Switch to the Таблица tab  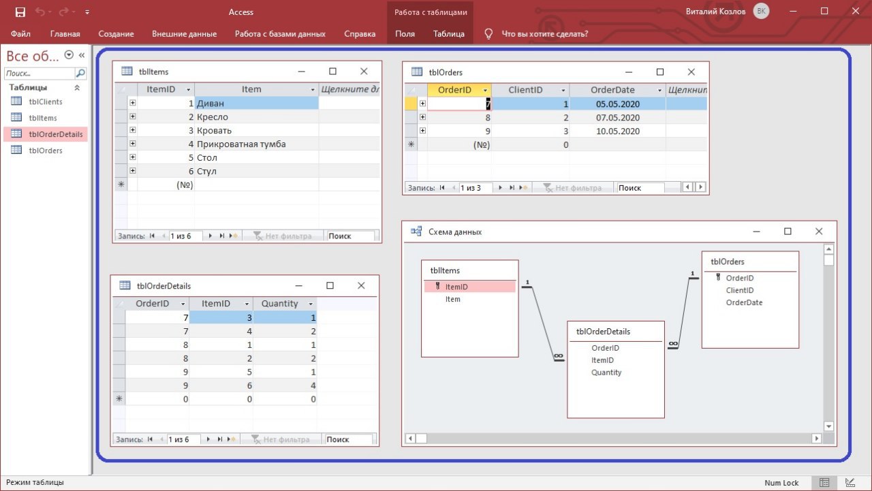click(x=449, y=34)
